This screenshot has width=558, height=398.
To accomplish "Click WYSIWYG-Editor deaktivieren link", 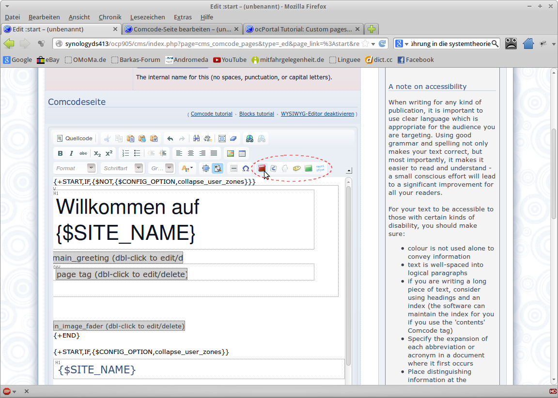I will [317, 114].
